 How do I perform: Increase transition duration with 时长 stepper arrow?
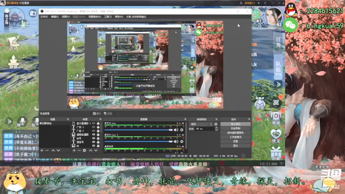pos(216,128)
